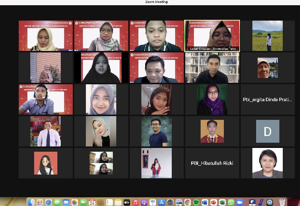300x206 pixels.
Task: Select the man in front of bookshelf tile
Action: [212, 68]
